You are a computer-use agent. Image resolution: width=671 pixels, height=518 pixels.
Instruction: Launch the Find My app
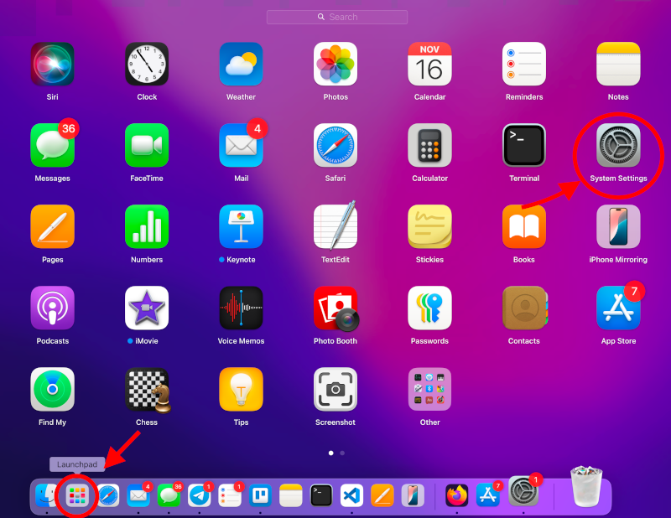click(52, 389)
